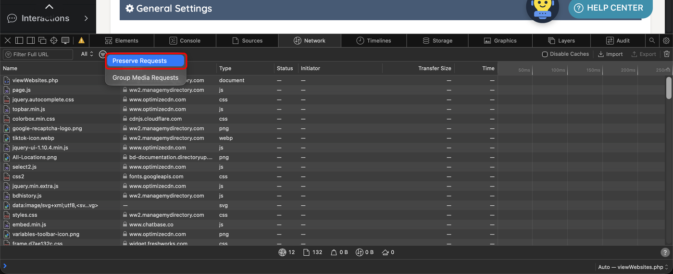Switch to the Elements tab
673x274 pixels.
tap(122, 40)
